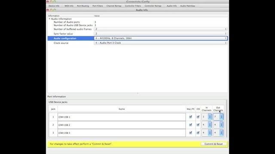Switch to the Controller Remap tab
This screenshot has width=275, height=154.
coord(153,6)
